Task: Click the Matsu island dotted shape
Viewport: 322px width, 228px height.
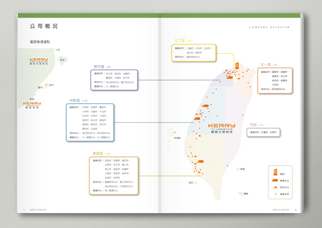Action: 62,60
